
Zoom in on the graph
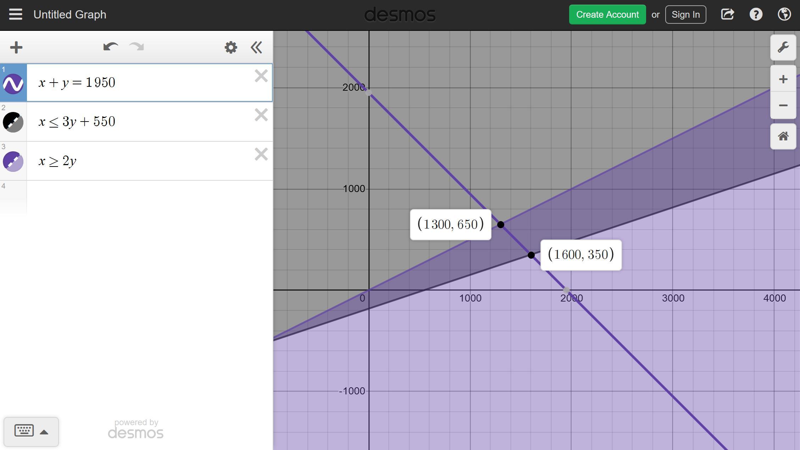[783, 79]
